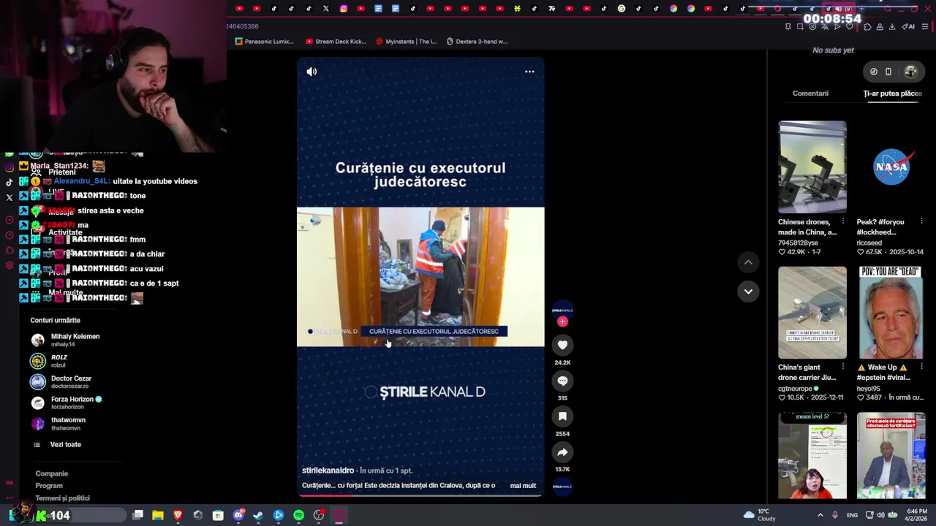Open the ENG language switcher
This screenshot has height=526, width=936.
coord(852,515)
